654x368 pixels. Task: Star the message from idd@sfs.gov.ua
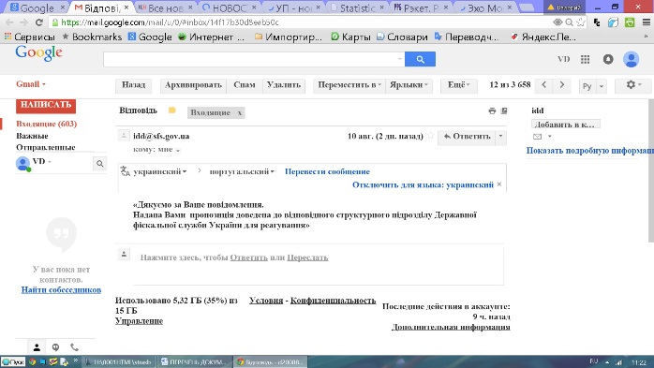pyautogui.click(x=431, y=136)
